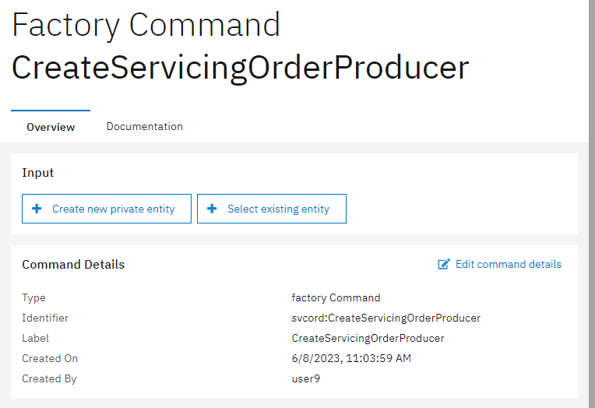Click the plus icon beside Select existing entity
Viewport: 595px width, 408px height.
pyautogui.click(x=212, y=209)
